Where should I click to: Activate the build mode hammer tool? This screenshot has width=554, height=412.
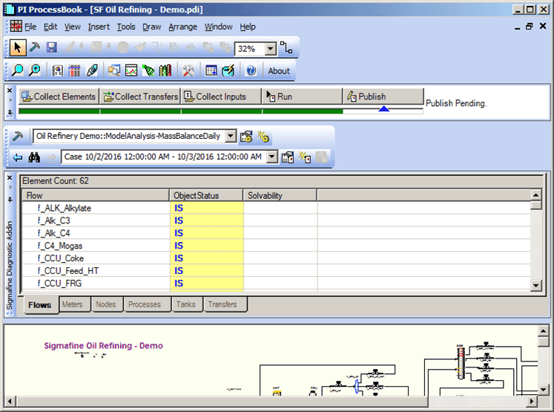coord(35,48)
